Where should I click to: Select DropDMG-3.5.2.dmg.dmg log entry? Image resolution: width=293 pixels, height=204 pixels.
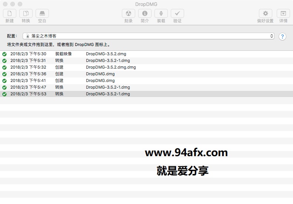[111, 67]
